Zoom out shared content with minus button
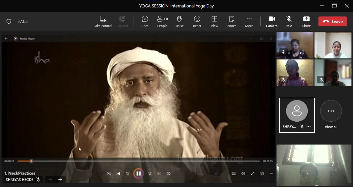The width and height of the screenshot is (353, 187). [x=50, y=180]
